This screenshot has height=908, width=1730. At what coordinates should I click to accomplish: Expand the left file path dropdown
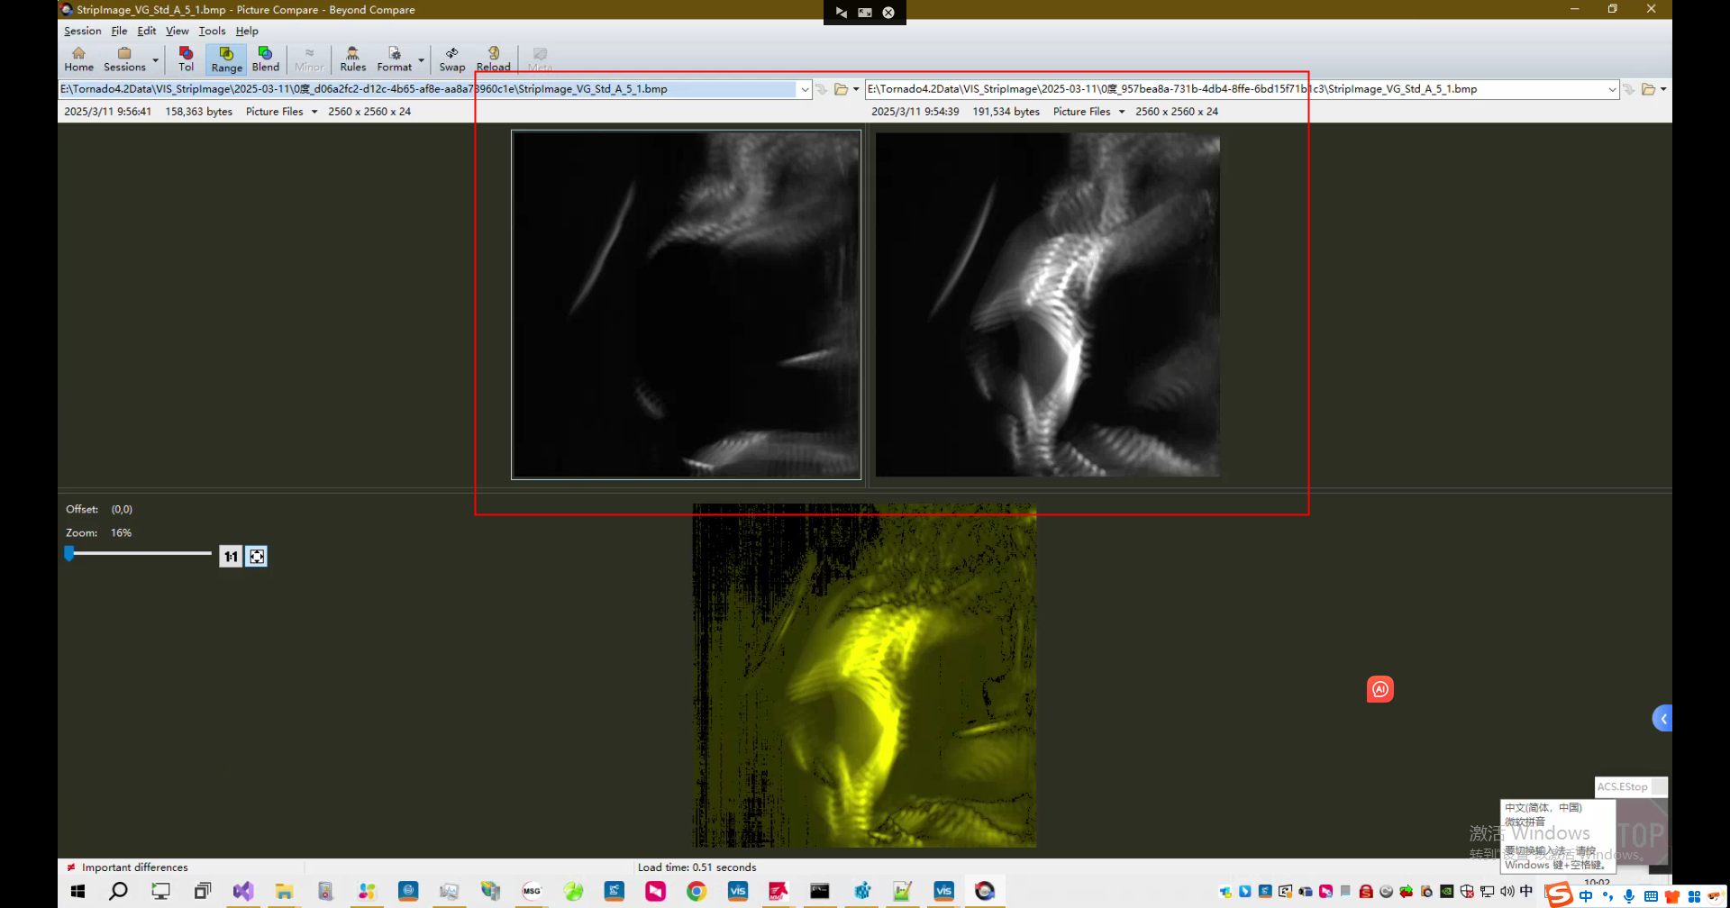[x=804, y=89]
